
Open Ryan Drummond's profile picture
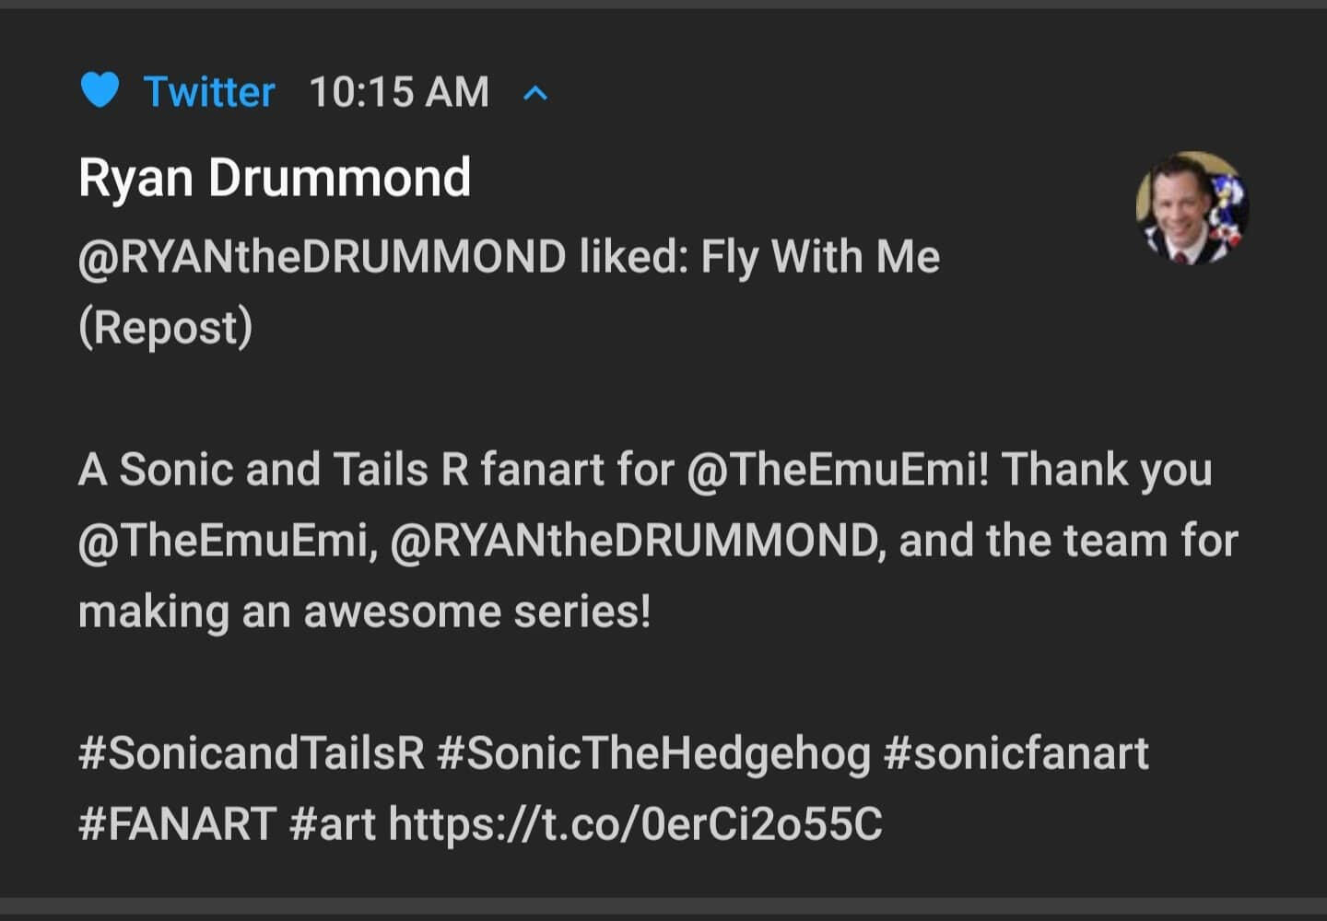1192,208
